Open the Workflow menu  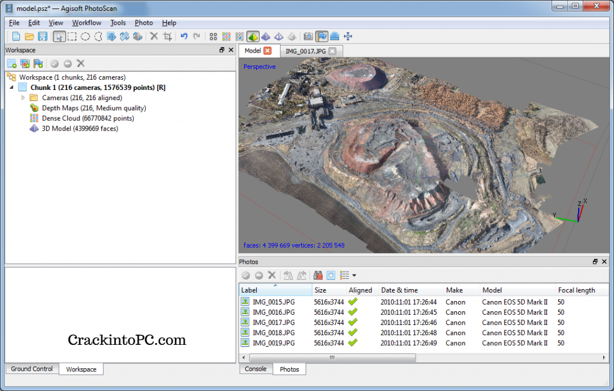tap(86, 23)
